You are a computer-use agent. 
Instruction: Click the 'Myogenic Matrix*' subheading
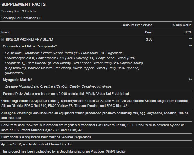pos(17,80)
